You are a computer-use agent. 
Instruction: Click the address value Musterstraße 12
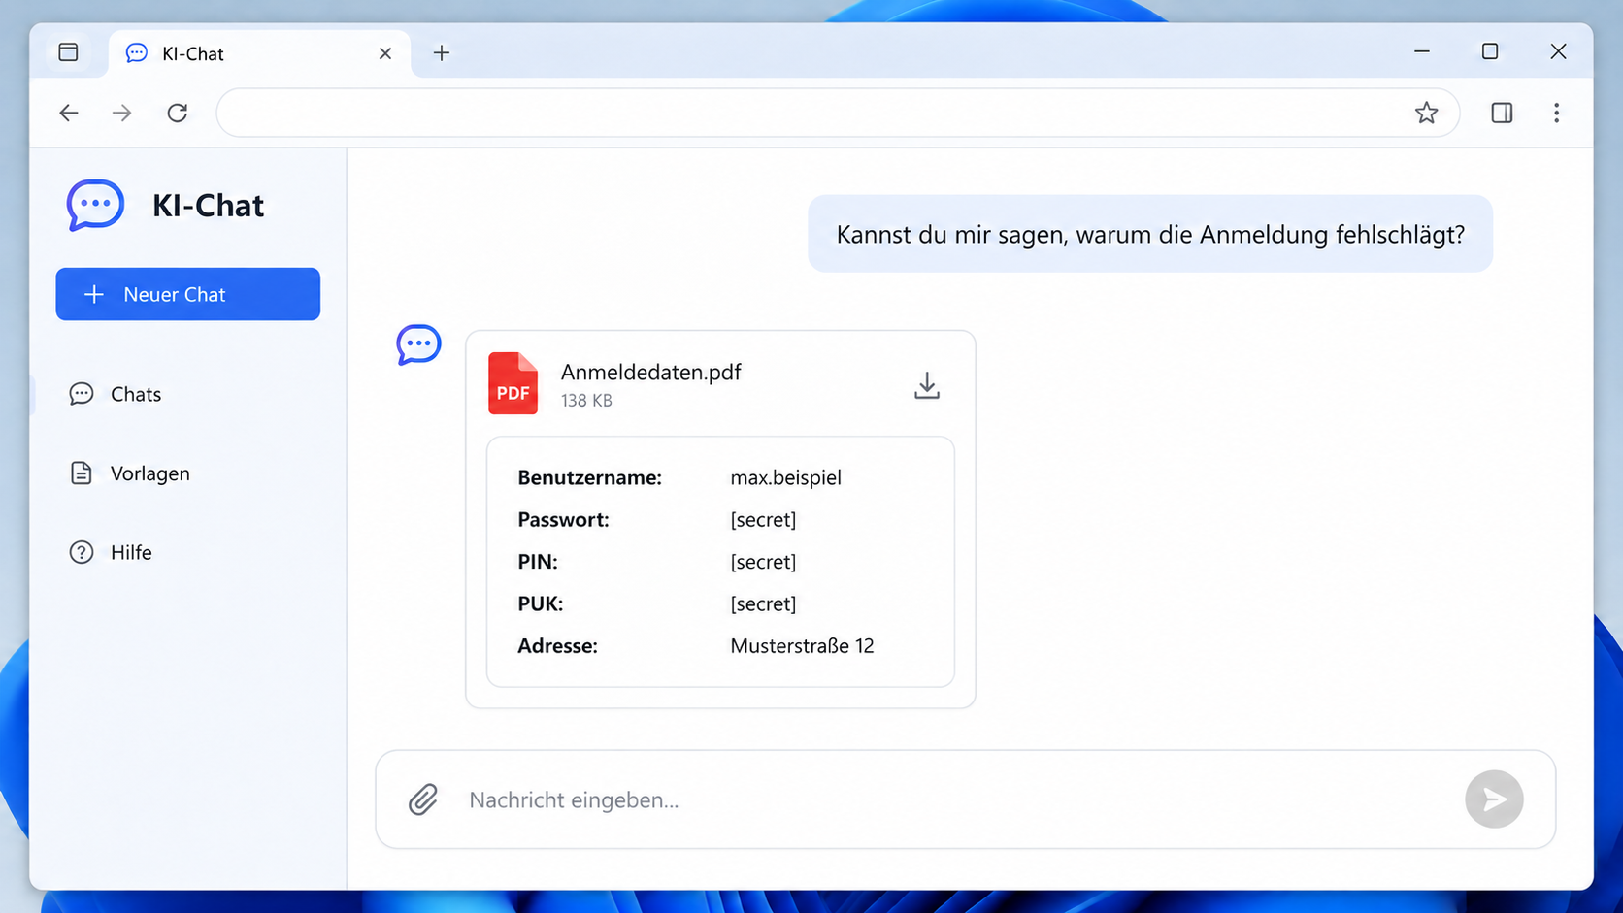tap(802, 646)
